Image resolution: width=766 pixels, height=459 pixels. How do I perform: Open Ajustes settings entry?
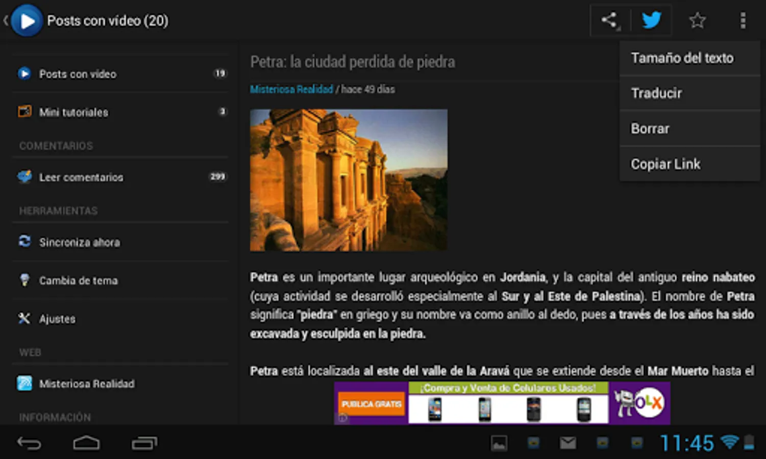[120, 319]
